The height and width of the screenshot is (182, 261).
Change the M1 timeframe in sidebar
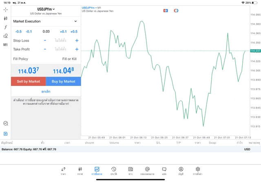click(x=6, y=45)
